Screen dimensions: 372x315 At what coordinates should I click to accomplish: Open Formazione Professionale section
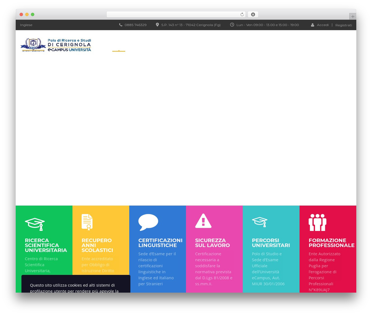(332, 243)
